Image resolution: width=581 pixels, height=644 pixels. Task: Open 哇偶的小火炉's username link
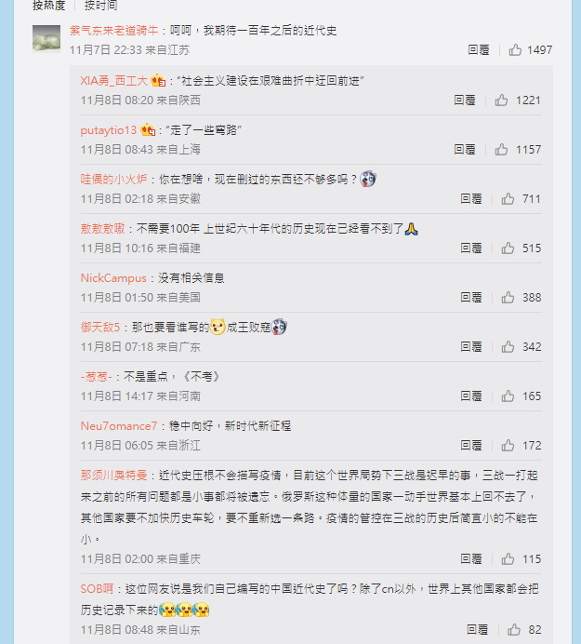tap(113, 179)
